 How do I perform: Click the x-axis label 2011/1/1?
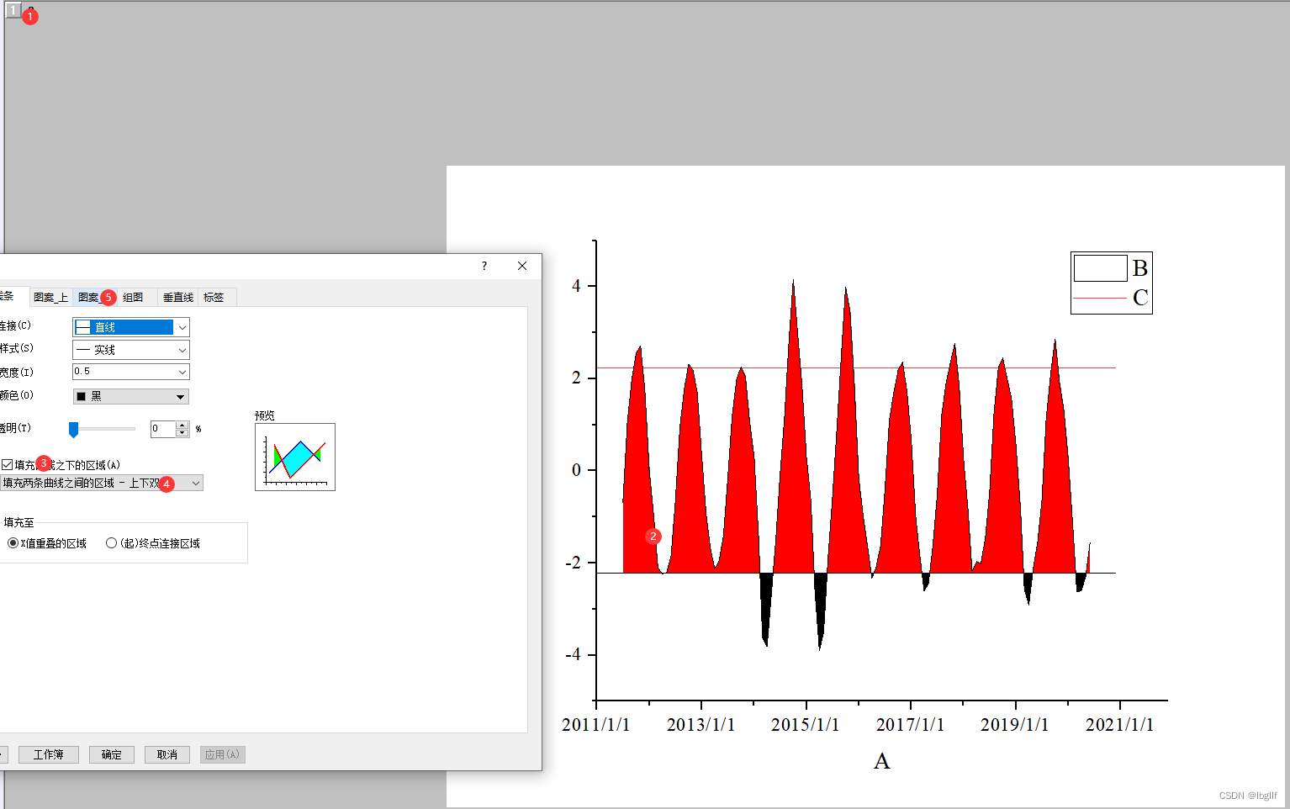[595, 725]
